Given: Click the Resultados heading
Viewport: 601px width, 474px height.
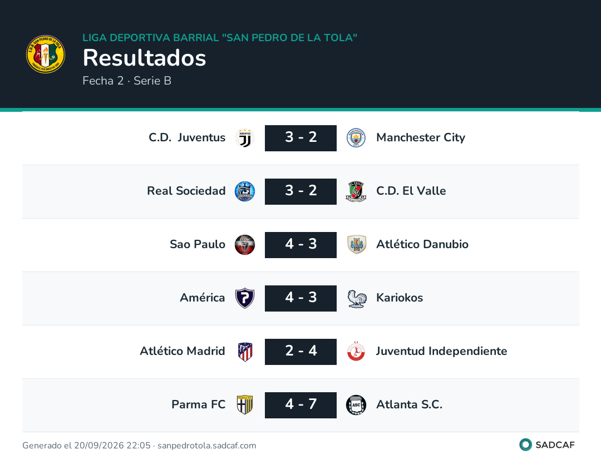Looking at the screenshot, I should point(145,58).
